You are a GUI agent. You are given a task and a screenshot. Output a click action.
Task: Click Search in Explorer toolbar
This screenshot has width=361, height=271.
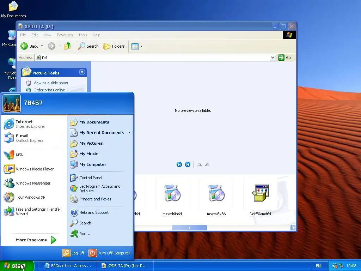(88, 46)
